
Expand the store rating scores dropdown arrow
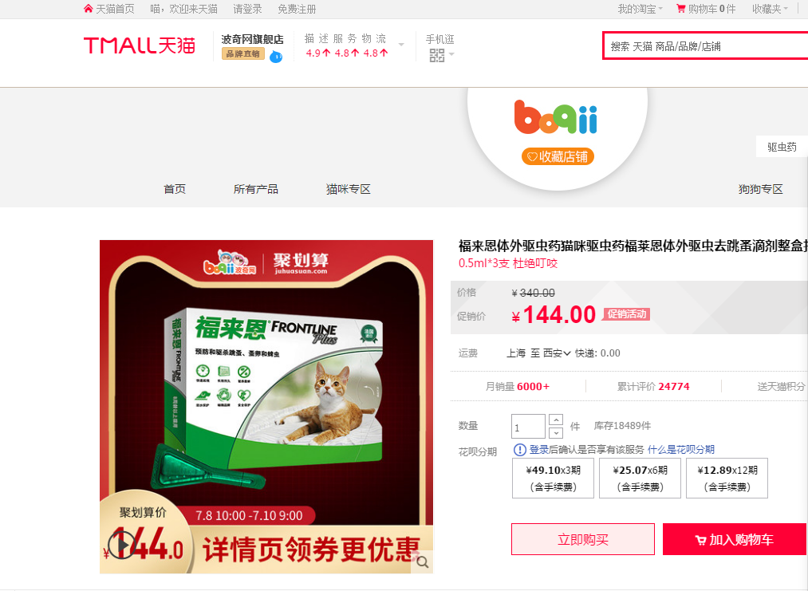point(401,45)
